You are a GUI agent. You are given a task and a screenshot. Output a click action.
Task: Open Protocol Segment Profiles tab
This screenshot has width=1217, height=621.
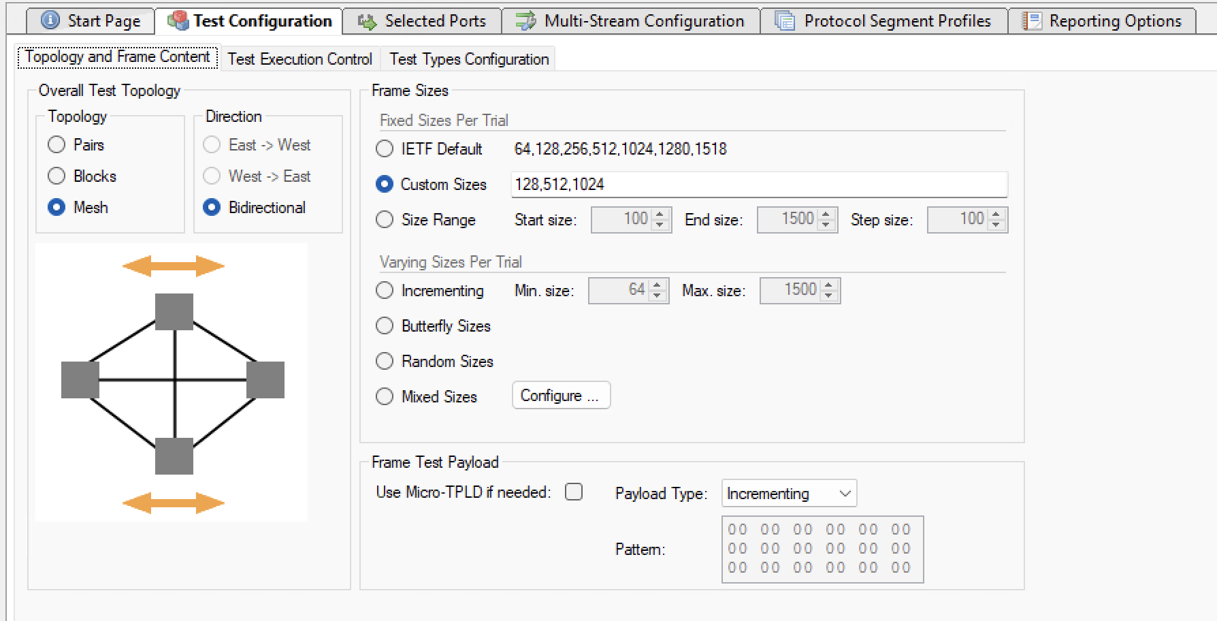pos(884,21)
